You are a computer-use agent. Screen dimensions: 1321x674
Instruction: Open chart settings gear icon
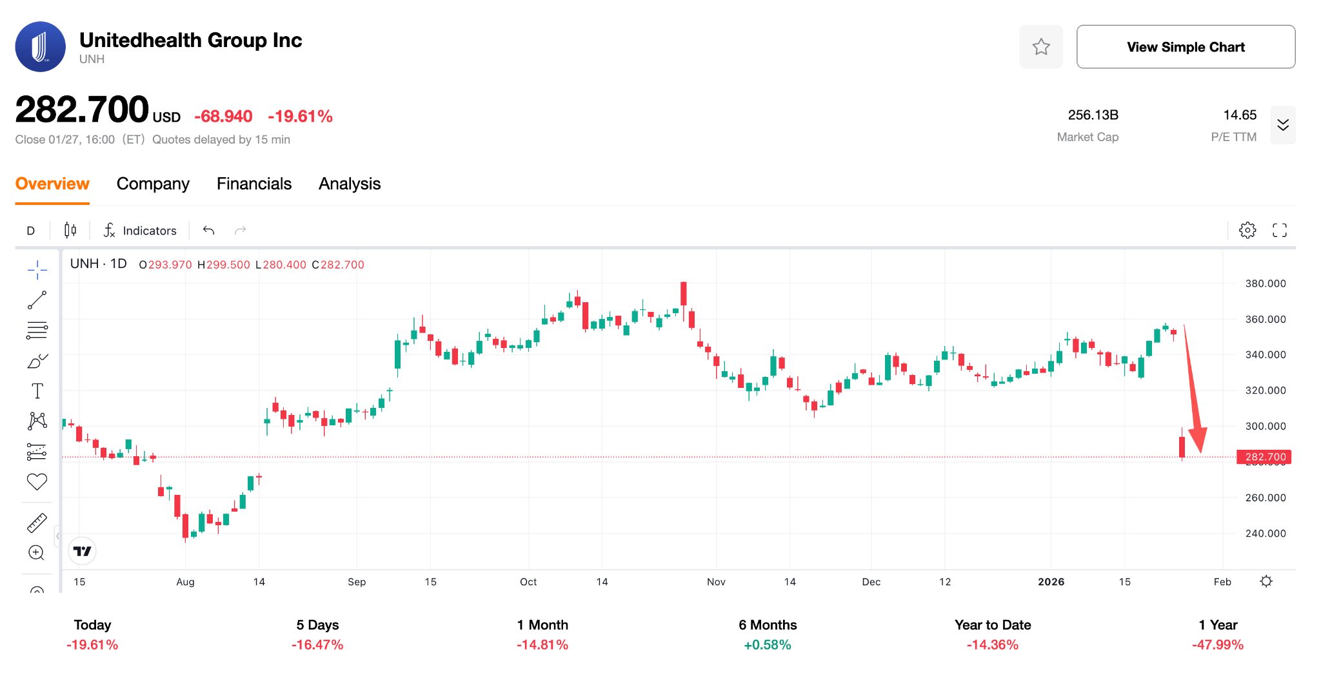tap(1247, 230)
